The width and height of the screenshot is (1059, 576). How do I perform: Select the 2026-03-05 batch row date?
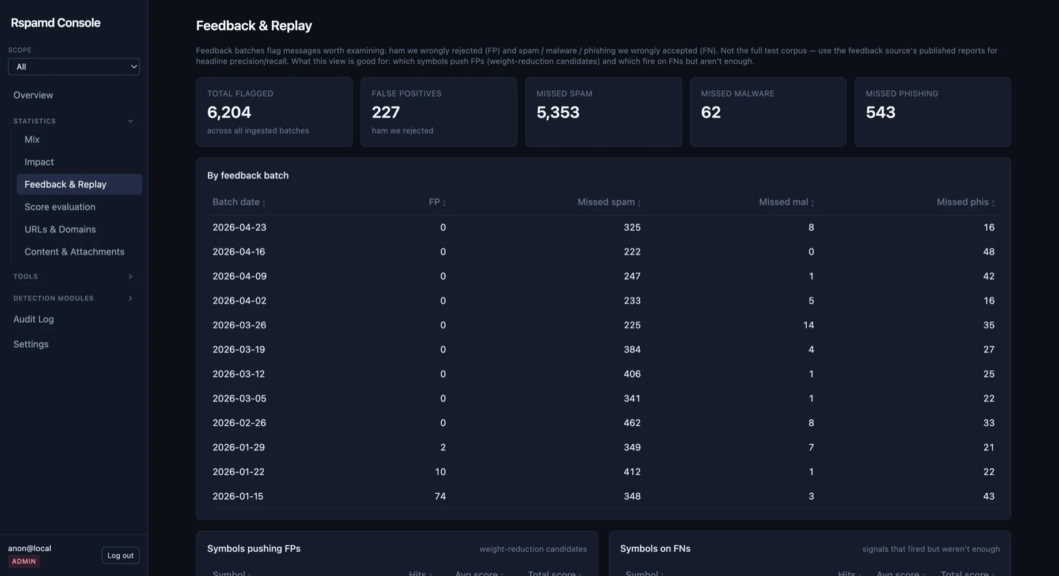[x=240, y=399]
